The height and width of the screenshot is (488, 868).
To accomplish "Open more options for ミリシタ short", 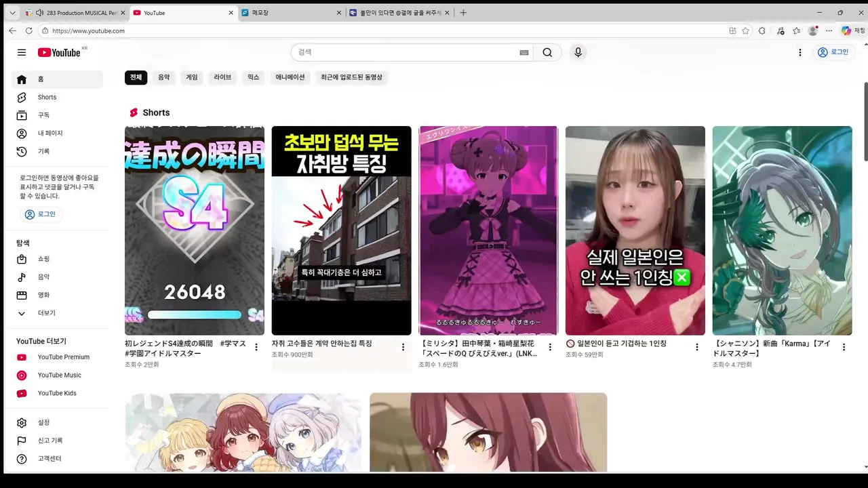I will click(550, 347).
